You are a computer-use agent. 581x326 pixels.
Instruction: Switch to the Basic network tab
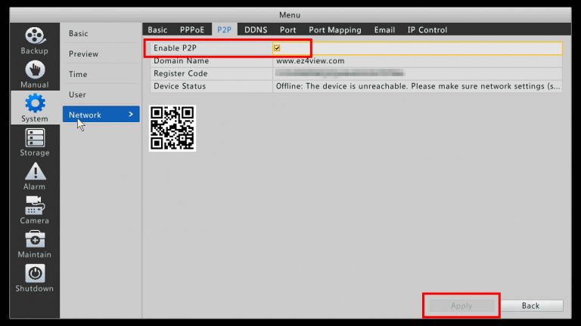[x=157, y=30]
